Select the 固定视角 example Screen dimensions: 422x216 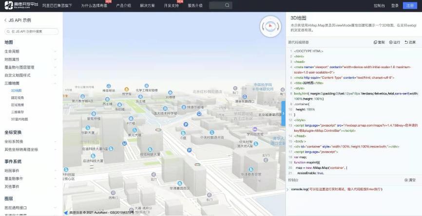click(18, 98)
